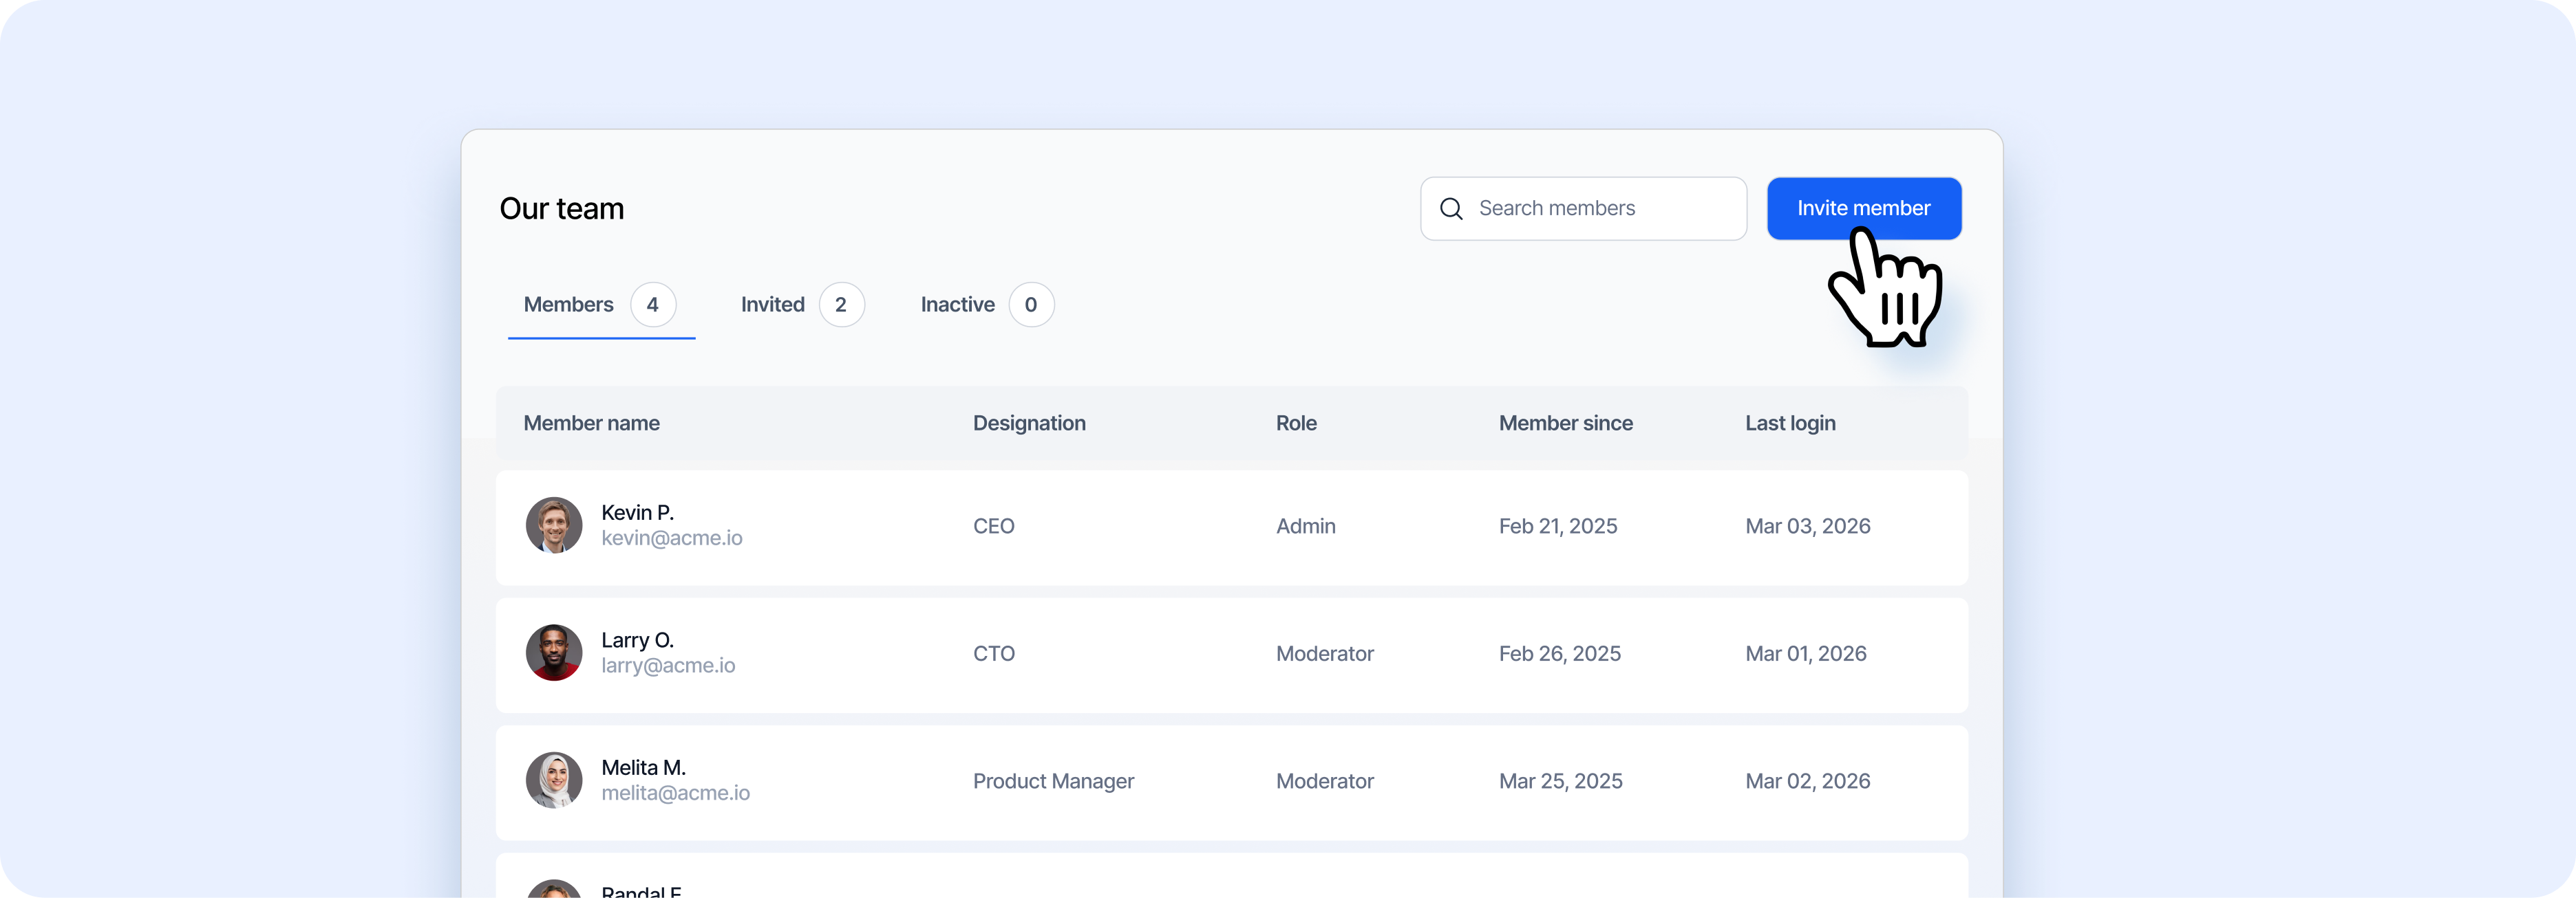Click the Moderator role in Larry's row
Viewport: 2576px width, 898px height.
coord(1324,655)
